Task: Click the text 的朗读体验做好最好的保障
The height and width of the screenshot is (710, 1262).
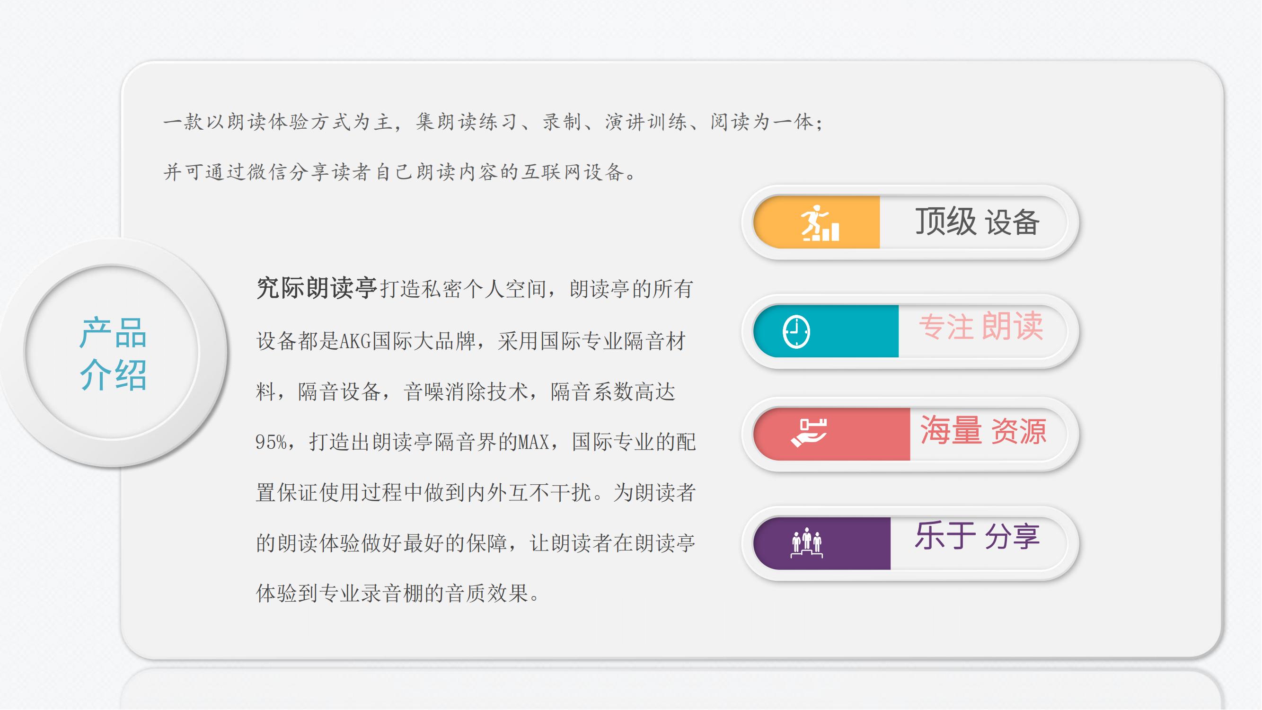Action: 382,543
